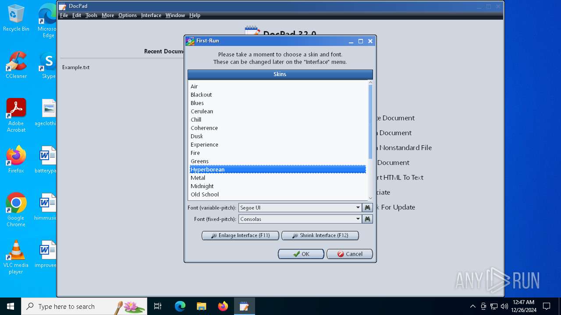
Task: Click the OK button
Action: [301, 254]
